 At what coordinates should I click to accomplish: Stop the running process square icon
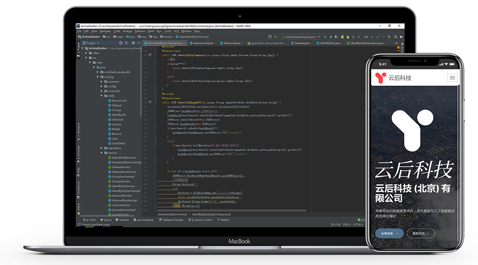pos(358,37)
